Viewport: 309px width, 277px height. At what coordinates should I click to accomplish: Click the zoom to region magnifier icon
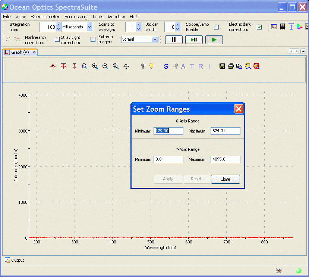click(116, 66)
